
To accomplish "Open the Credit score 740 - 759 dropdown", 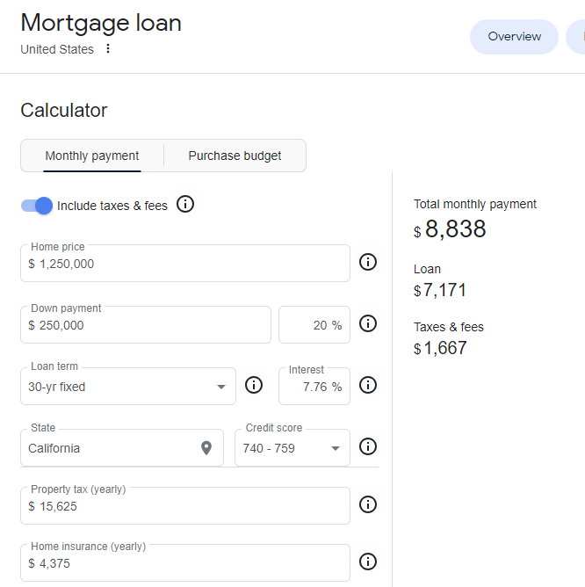I will click(x=292, y=448).
